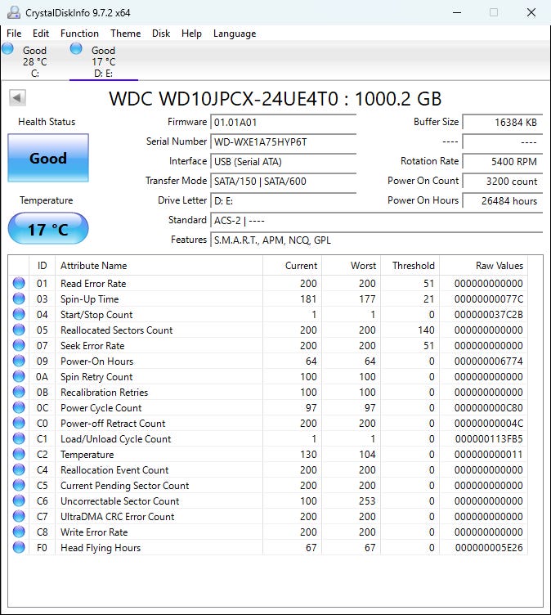Select the D: E: disk tab
The image size is (551, 615).
click(103, 61)
